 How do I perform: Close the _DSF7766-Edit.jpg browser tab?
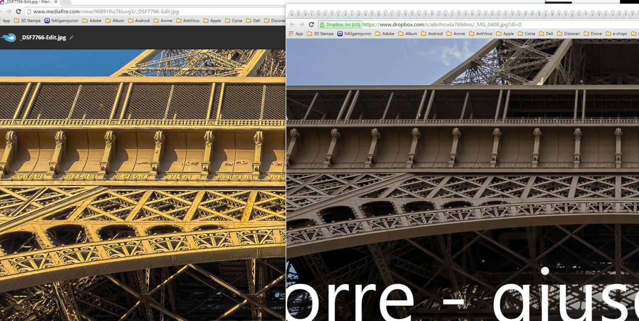[55, 2]
